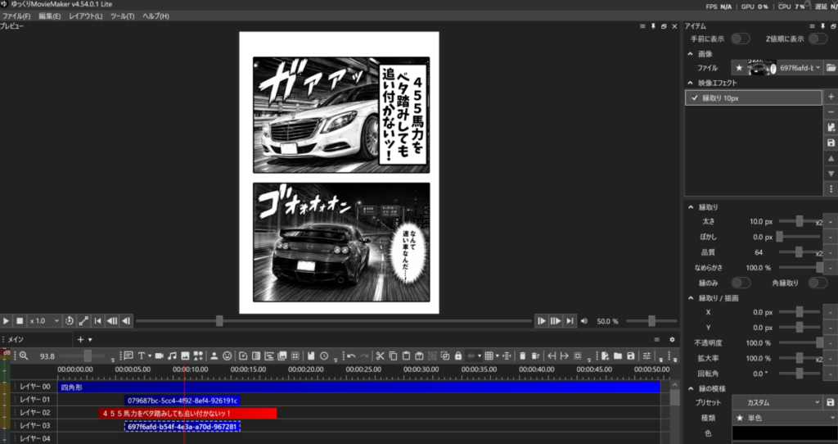Toggle the 手前に表示 switch

click(x=740, y=39)
